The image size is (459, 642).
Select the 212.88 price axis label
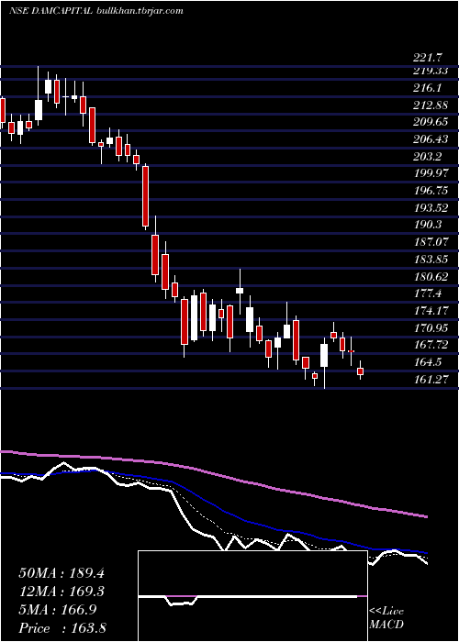pyautogui.click(x=431, y=105)
